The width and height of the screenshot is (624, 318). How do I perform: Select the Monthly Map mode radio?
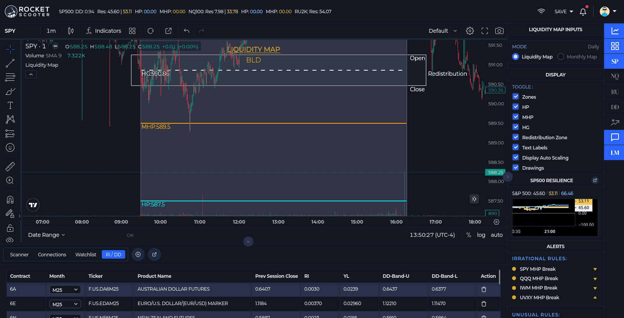561,57
